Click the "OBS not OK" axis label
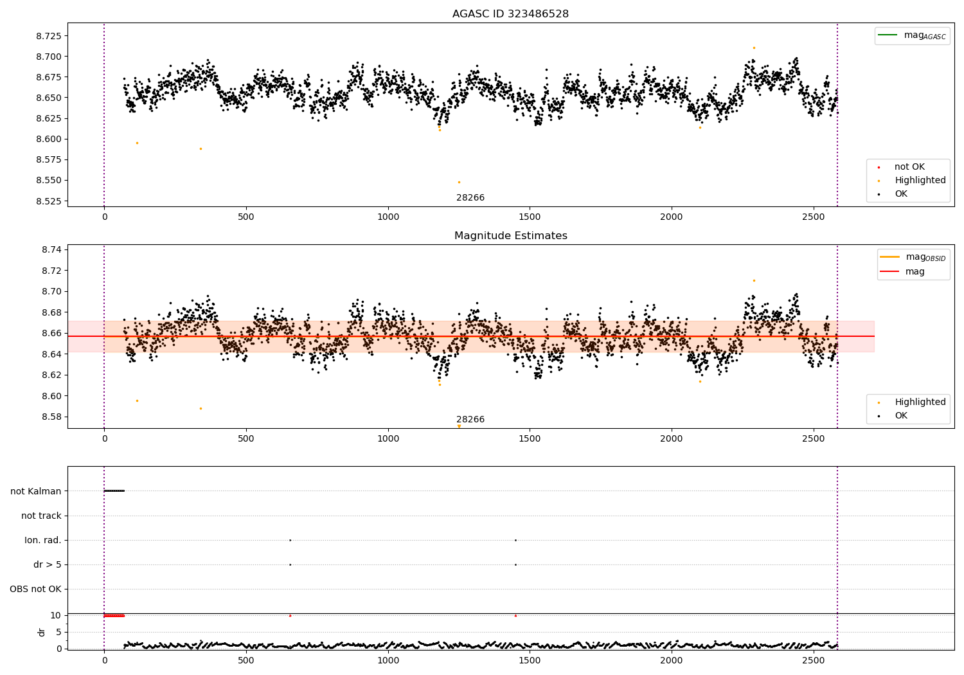The image size is (964, 675). coord(35,589)
